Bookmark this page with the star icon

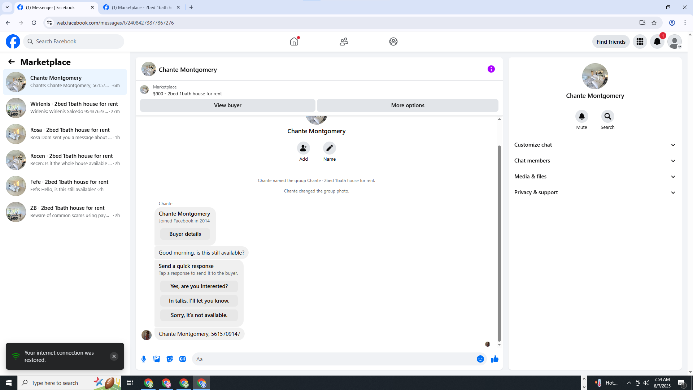(x=654, y=23)
